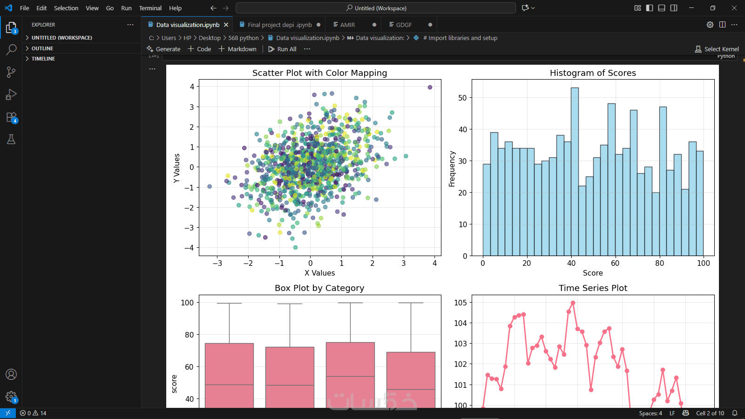Open the Extensions view
Viewport: 745px width, 419px height.
point(11,117)
